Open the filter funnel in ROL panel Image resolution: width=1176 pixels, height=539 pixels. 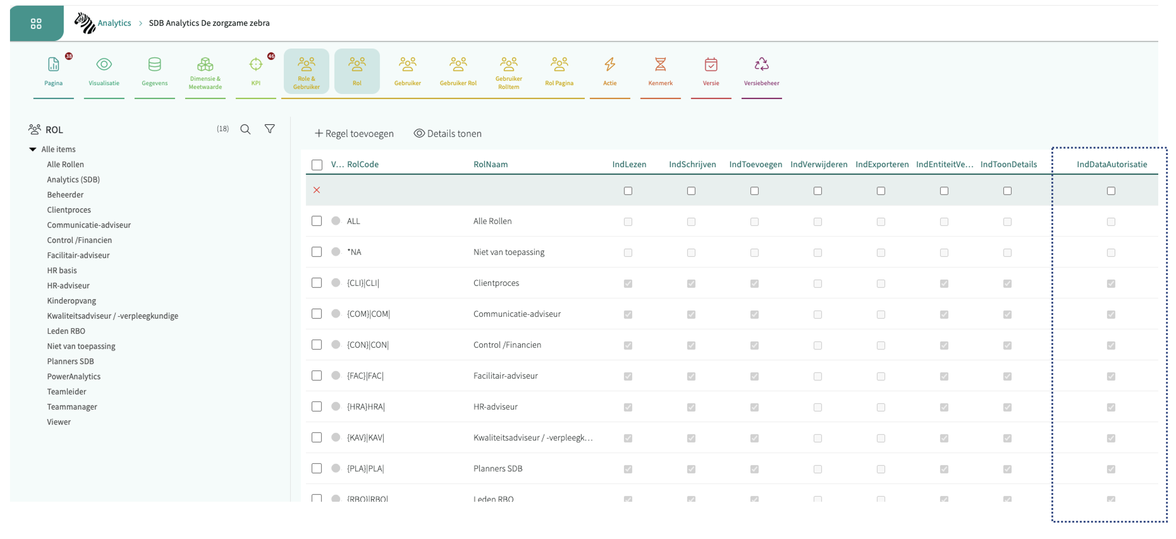point(269,129)
